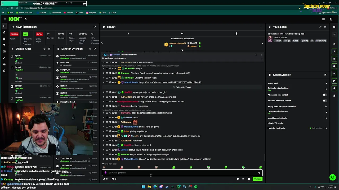Send the chat message with Gönder
This screenshot has width=339, height=190.
coord(257,179)
